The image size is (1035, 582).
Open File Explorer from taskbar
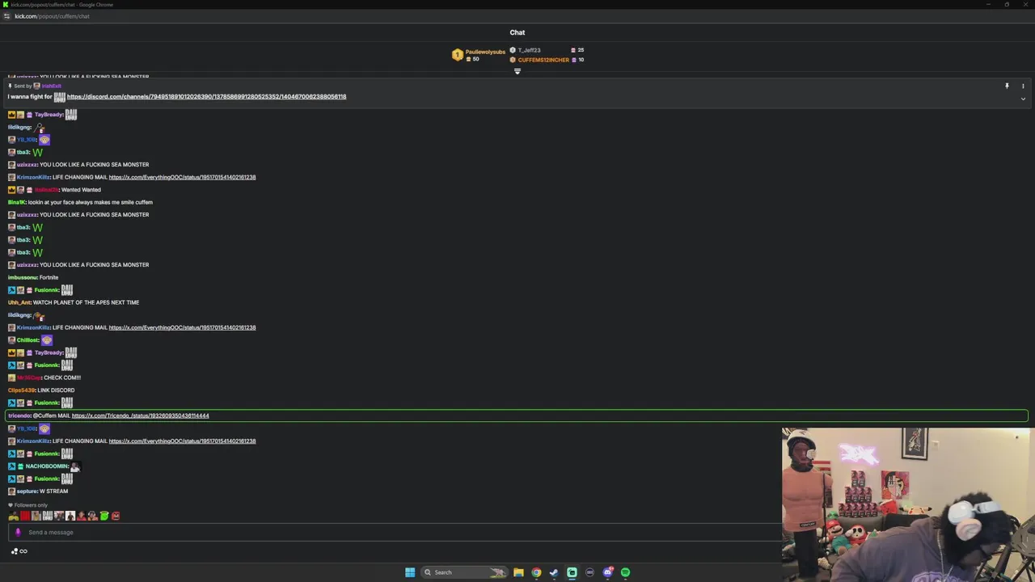tap(518, 572)
